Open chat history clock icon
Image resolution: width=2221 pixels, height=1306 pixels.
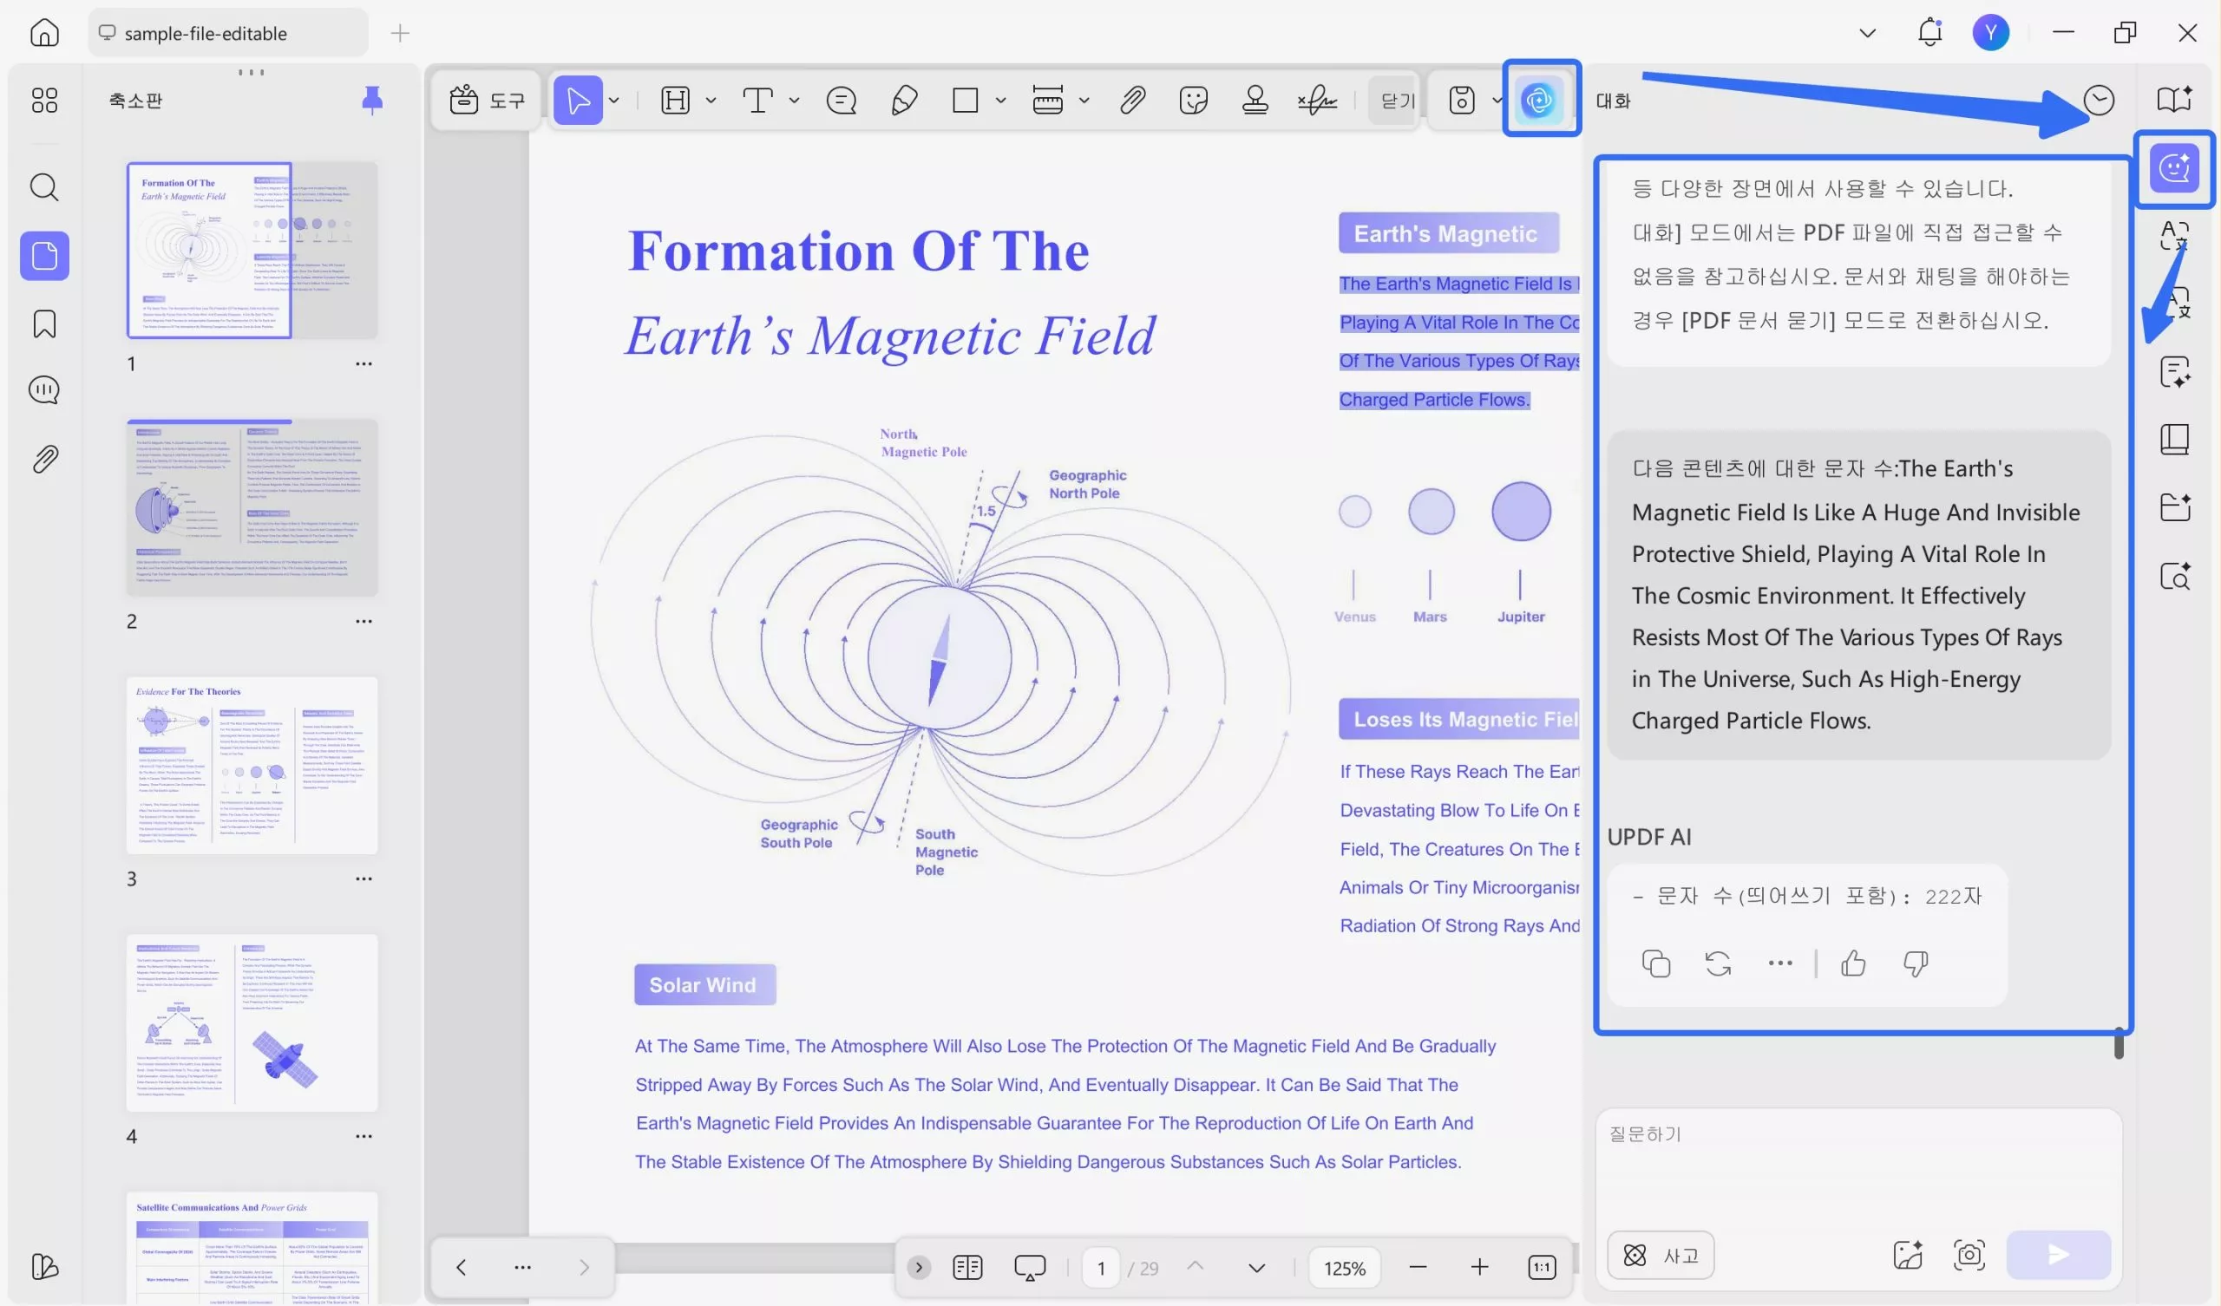pos(2099,101)
